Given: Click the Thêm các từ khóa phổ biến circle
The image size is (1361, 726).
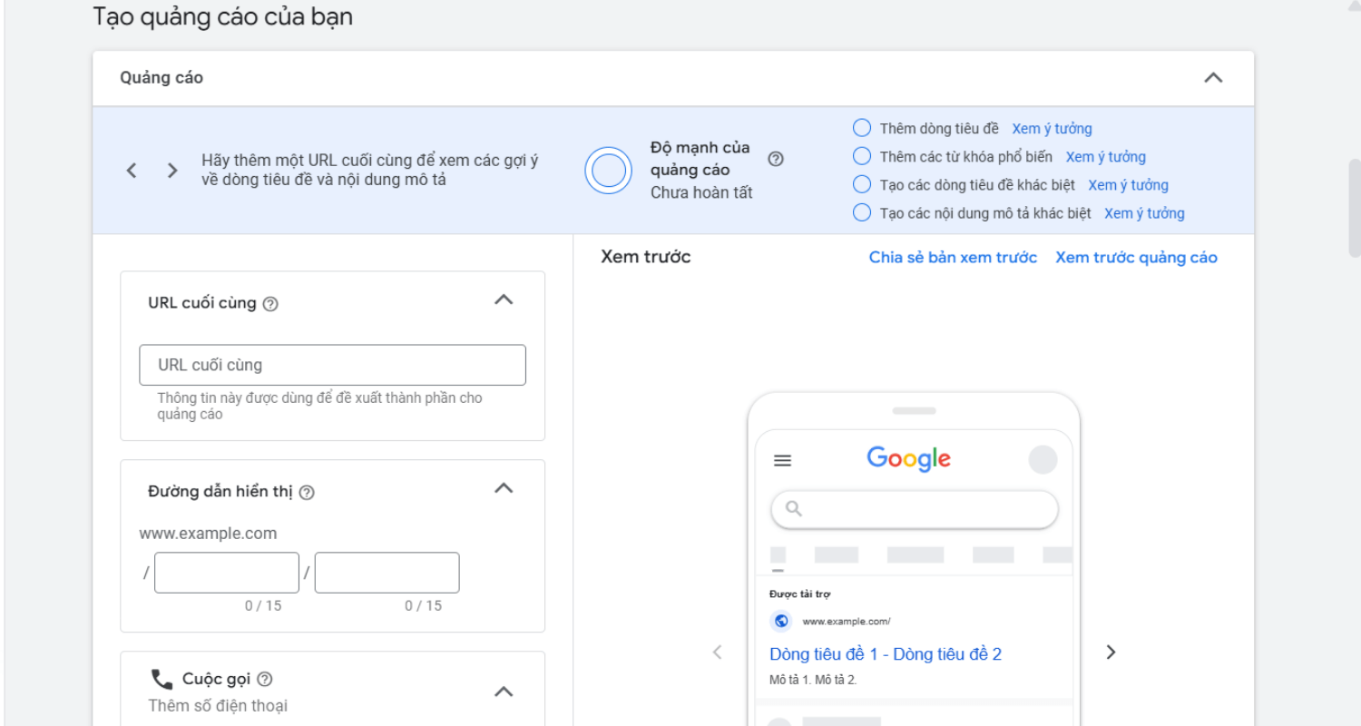Looking at the screenshot, I should coord(862,156).
